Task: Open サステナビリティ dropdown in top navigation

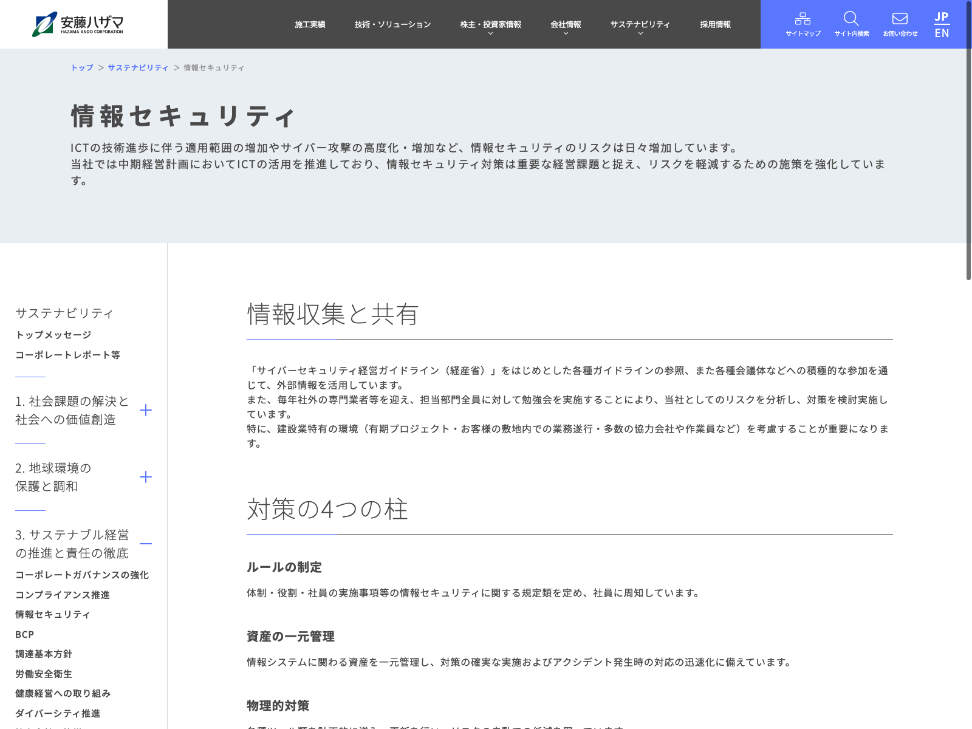Action: (x=640, y=25)
